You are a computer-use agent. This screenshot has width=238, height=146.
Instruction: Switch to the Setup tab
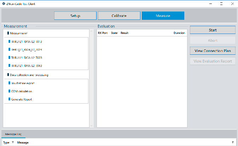pyautogui.click(x=75, y=16)
